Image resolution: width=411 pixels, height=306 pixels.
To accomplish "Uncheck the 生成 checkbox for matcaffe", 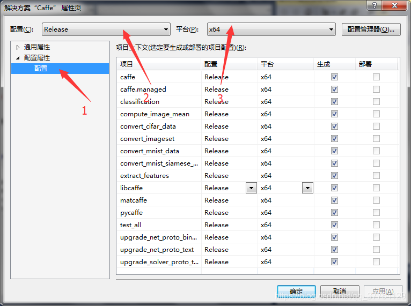I will [334, 200].
